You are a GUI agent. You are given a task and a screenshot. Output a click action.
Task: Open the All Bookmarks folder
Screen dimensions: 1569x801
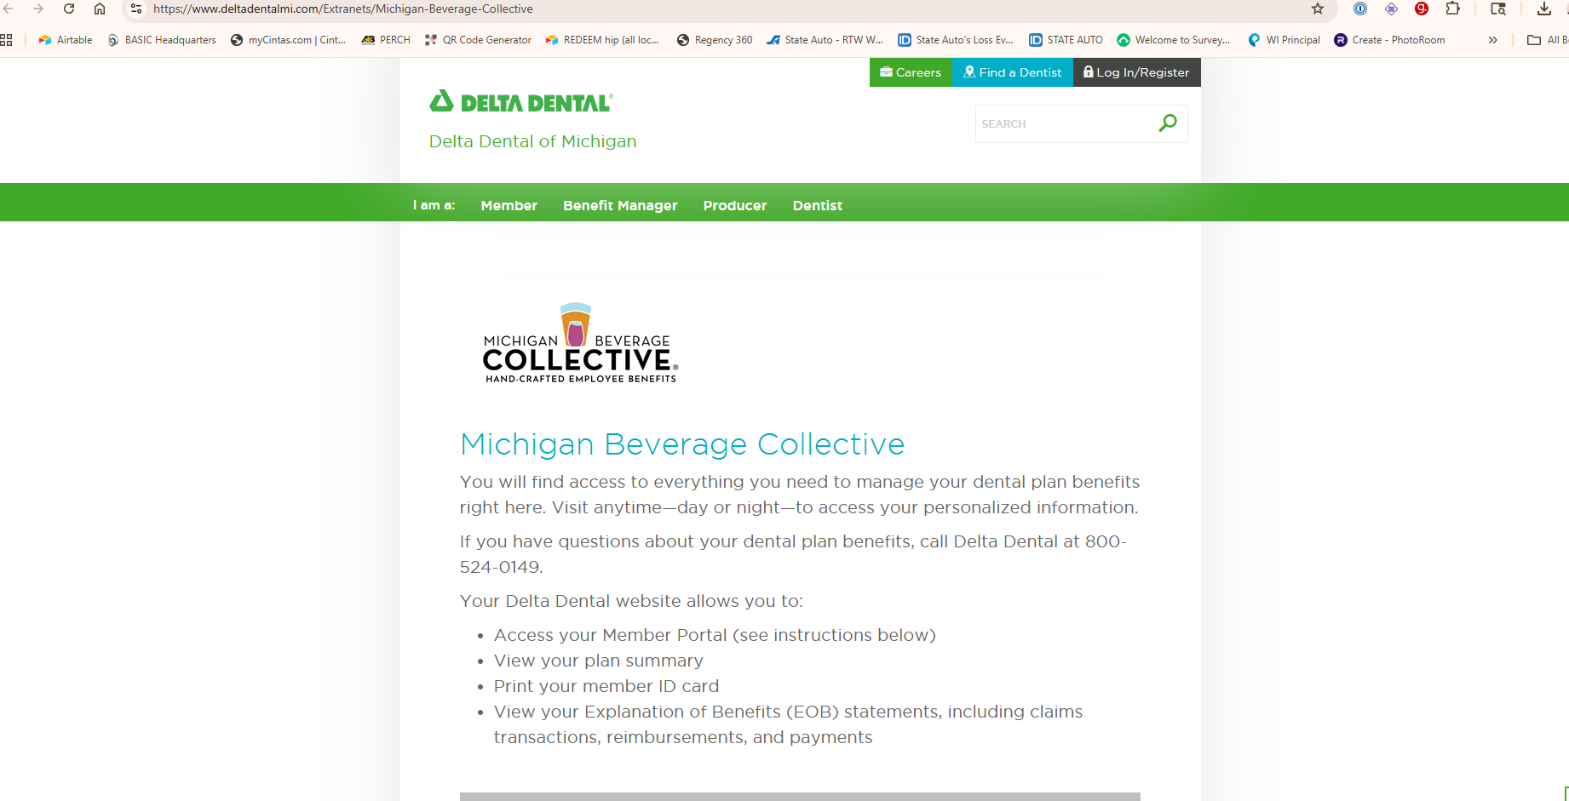(1545, 40)
